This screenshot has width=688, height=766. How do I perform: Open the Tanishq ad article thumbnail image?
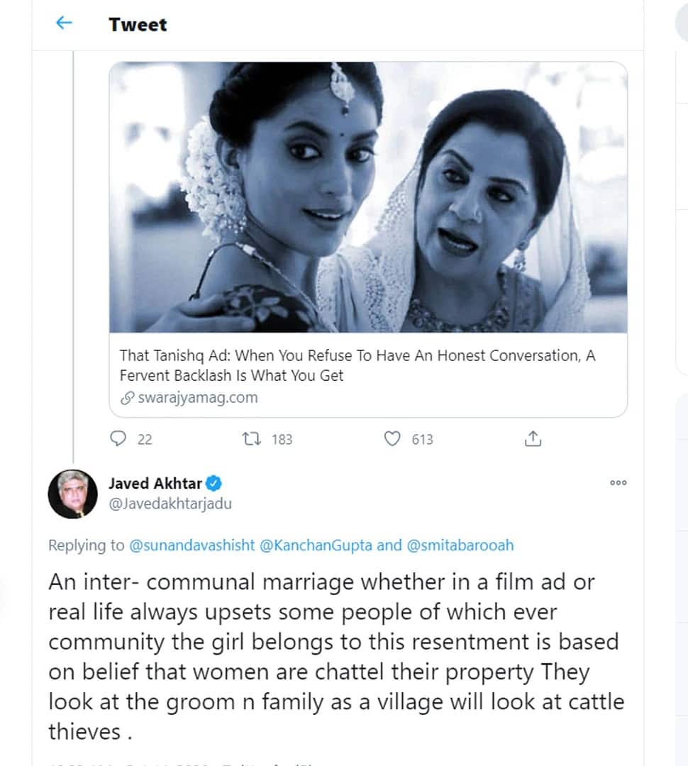[x=367, y=200]
